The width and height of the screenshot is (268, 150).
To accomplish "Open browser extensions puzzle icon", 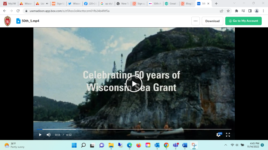I will coord(237,11).
